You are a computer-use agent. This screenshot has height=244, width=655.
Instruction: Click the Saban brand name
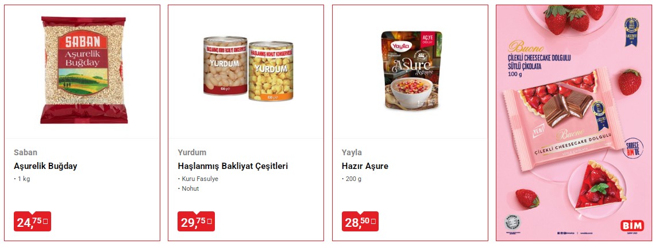(25, 152)
